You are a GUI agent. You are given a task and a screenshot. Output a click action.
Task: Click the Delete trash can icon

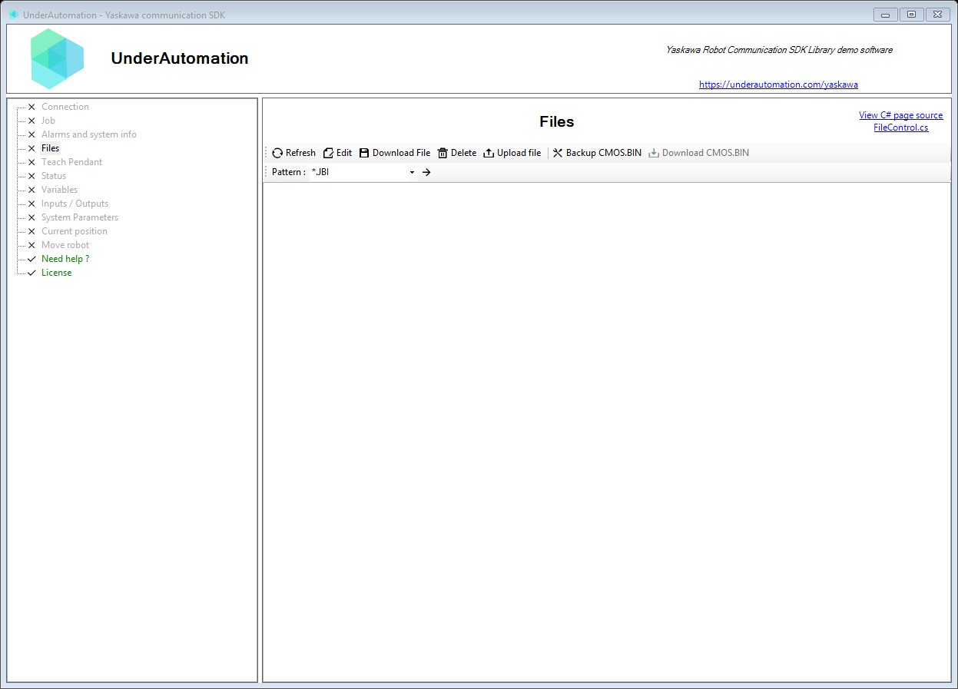pyautogui.click(x=443, y=153)
